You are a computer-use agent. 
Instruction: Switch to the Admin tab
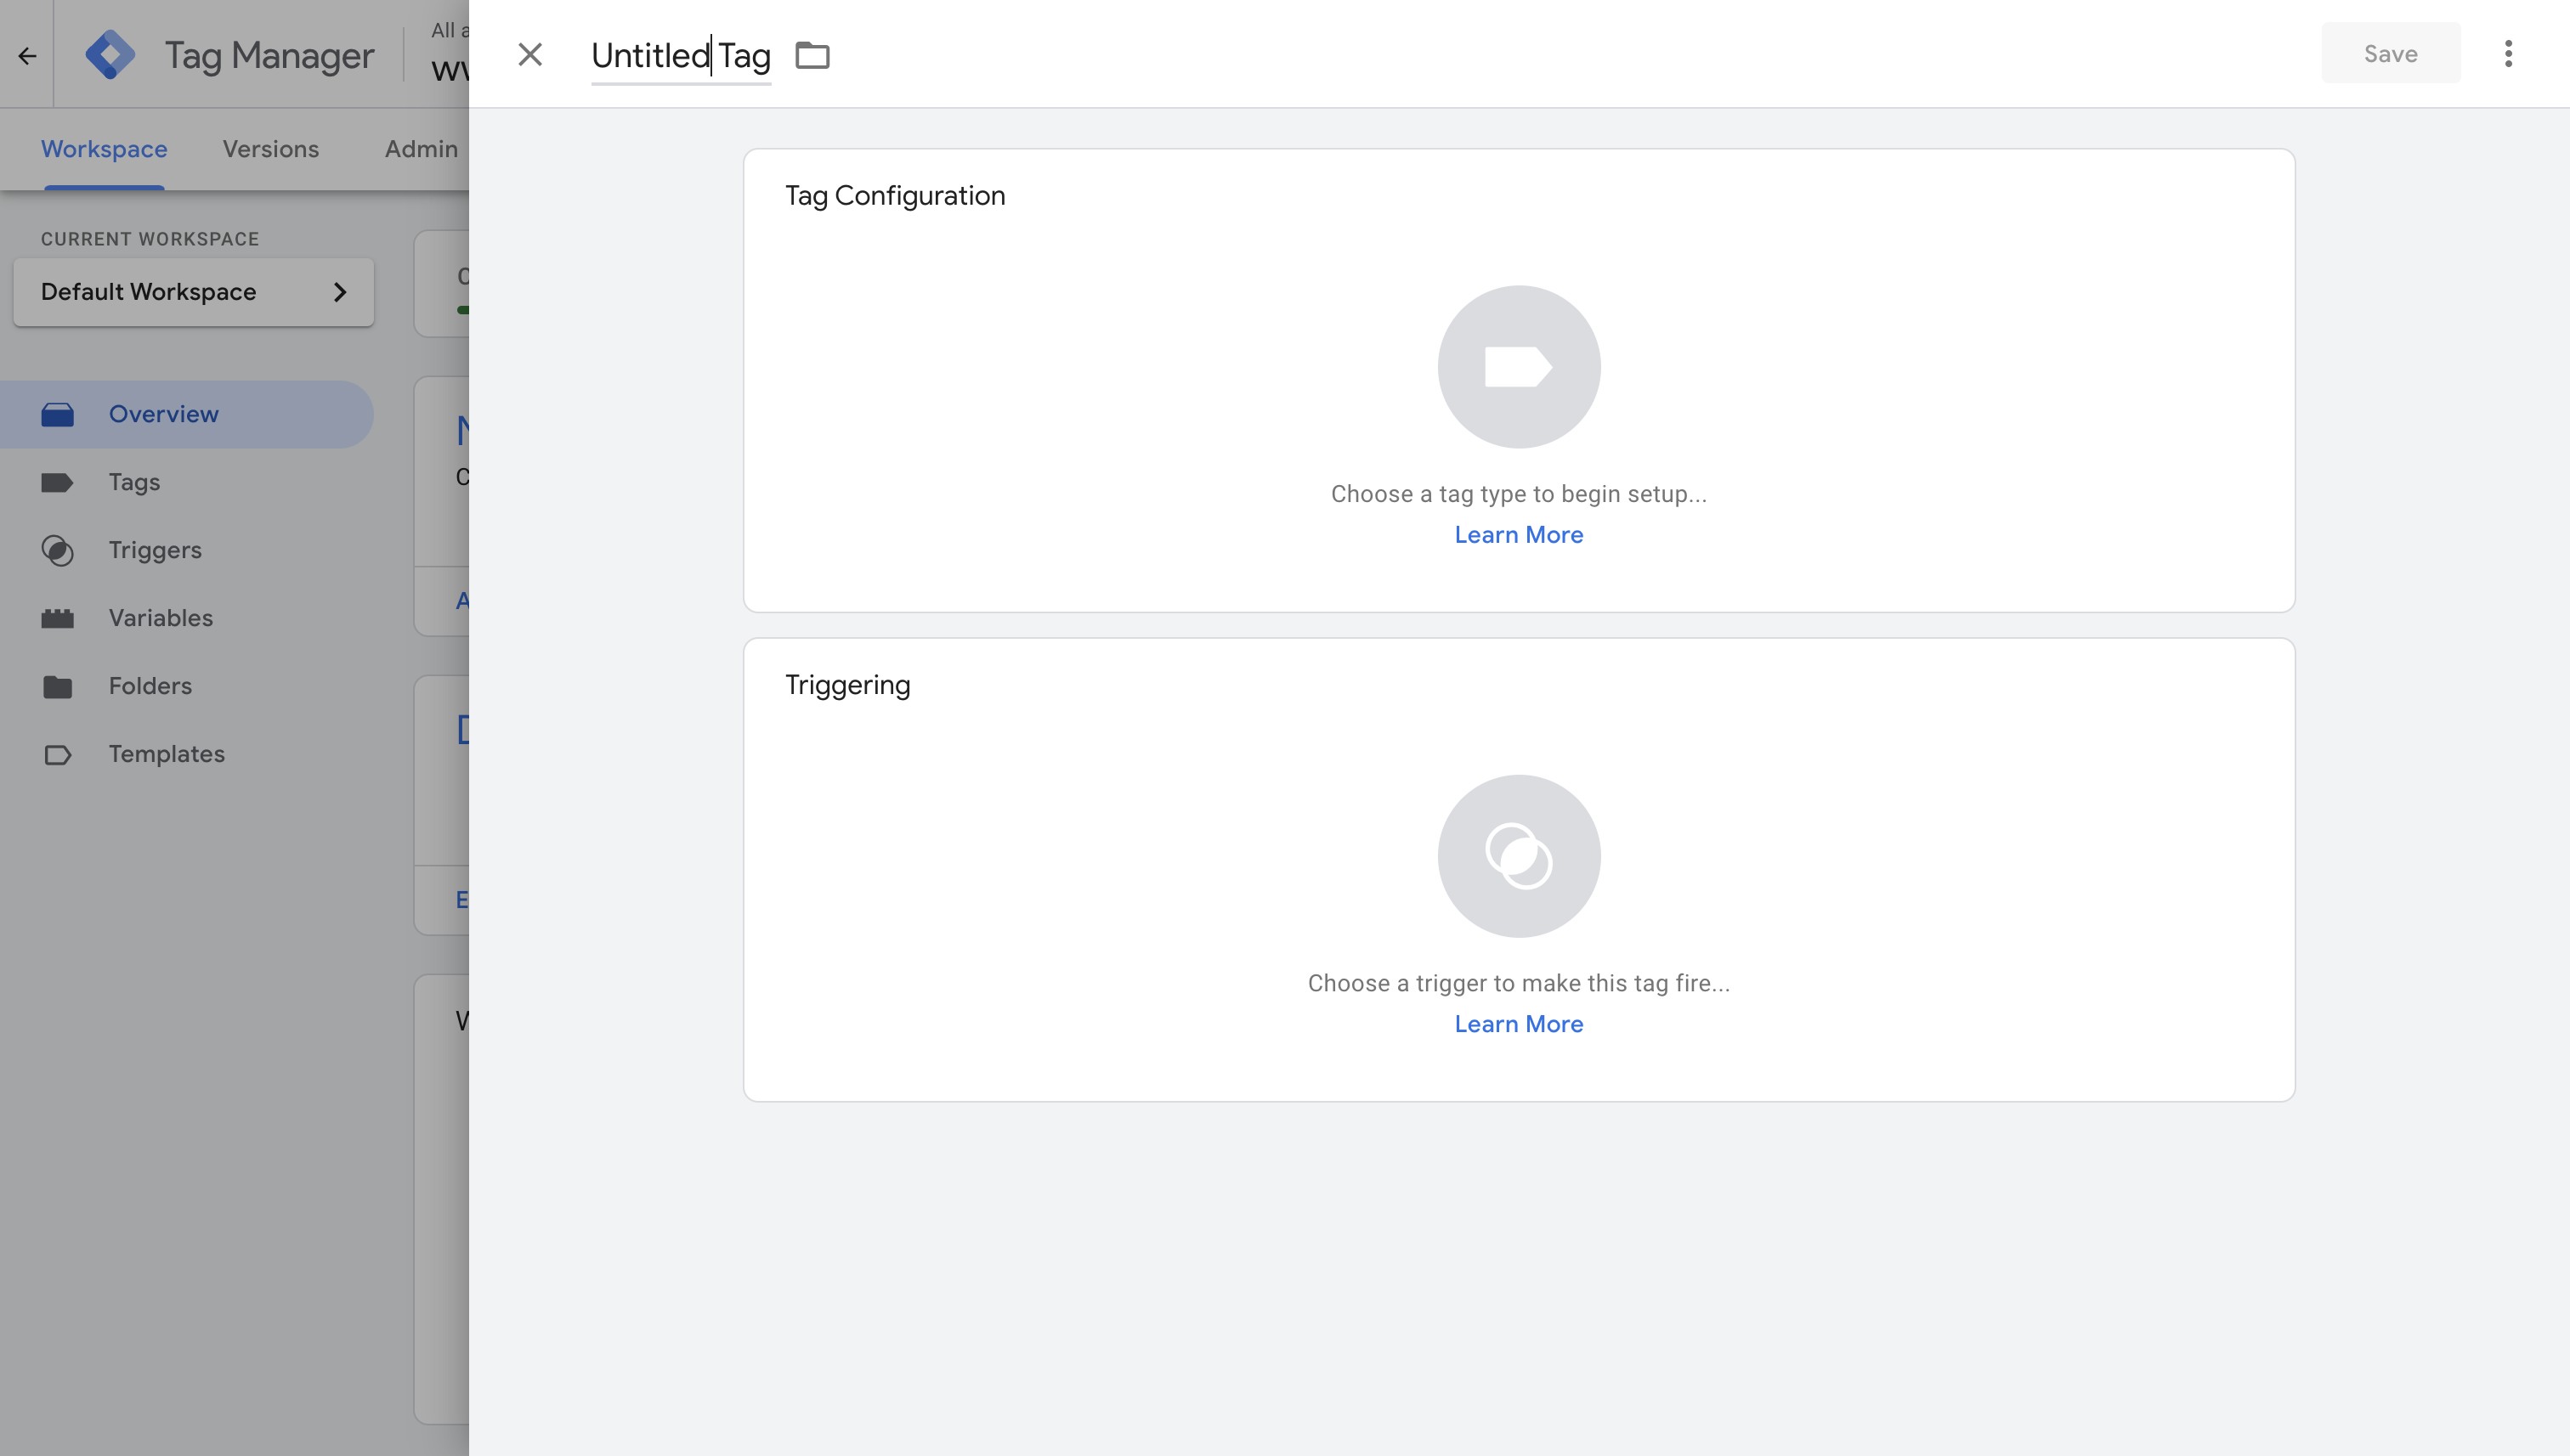tap(420, 149)
